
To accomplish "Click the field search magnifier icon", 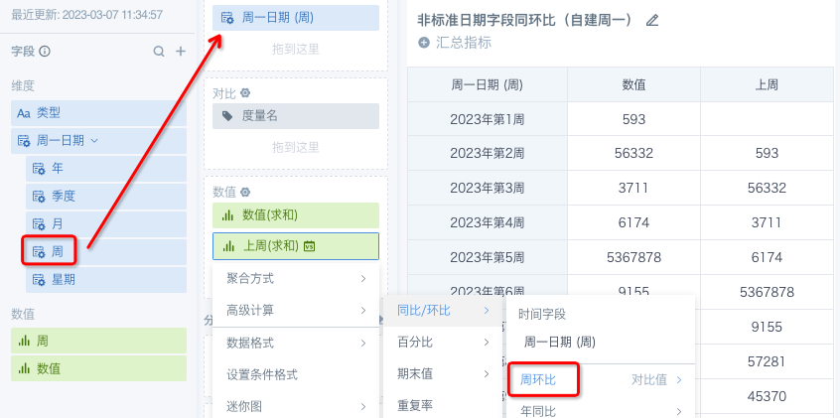I will [x=159, y=52].
